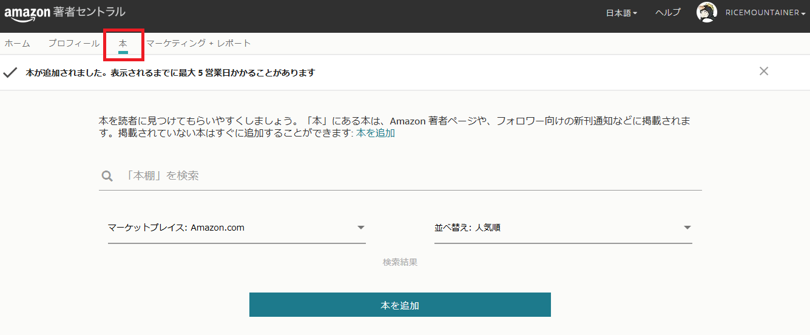Open the ヘルプ help link

(668, 13)
